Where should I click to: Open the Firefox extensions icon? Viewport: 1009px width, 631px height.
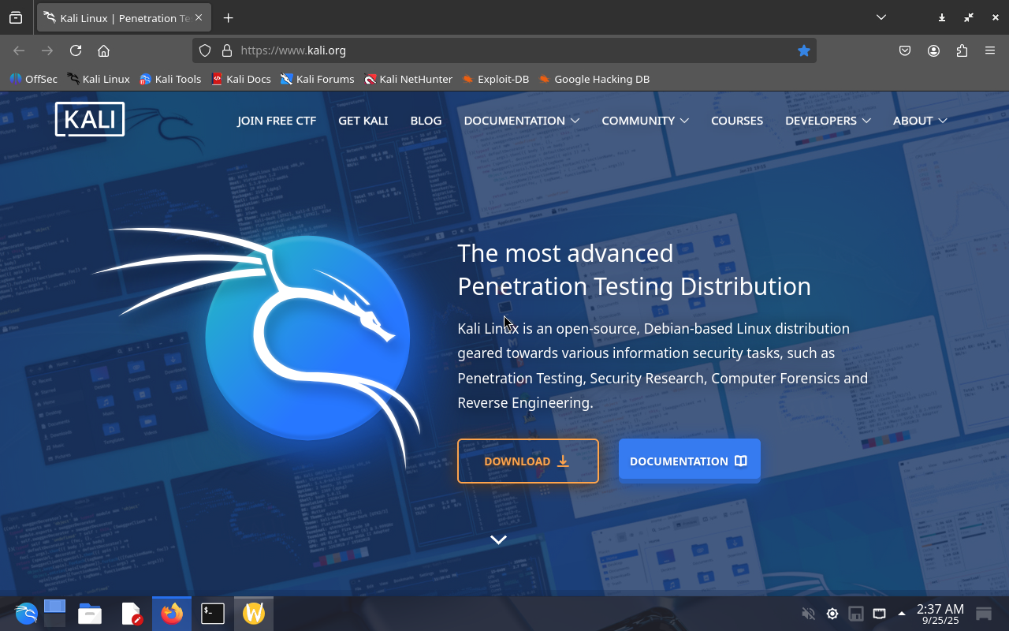pyautogui.click(x=962, y=50)
